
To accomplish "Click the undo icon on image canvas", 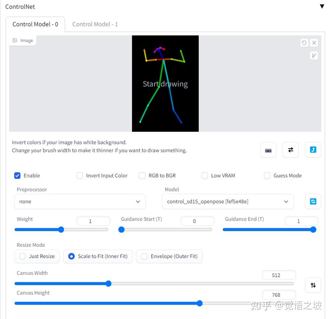I will tap(304, 43).
